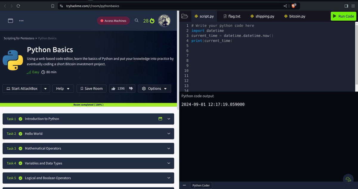Click room completed progress bar
Screen dimensions: 358x189
pyautogui.click(x=88, y=105)
